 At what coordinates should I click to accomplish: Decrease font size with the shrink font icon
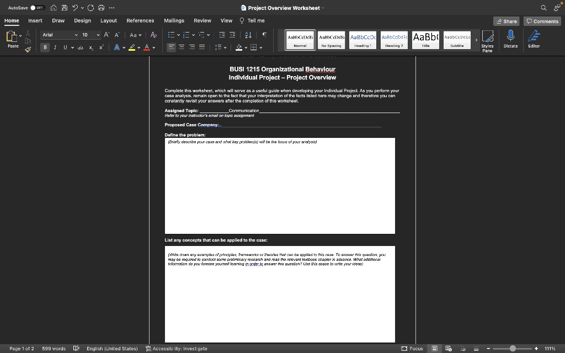pos(117,35)
